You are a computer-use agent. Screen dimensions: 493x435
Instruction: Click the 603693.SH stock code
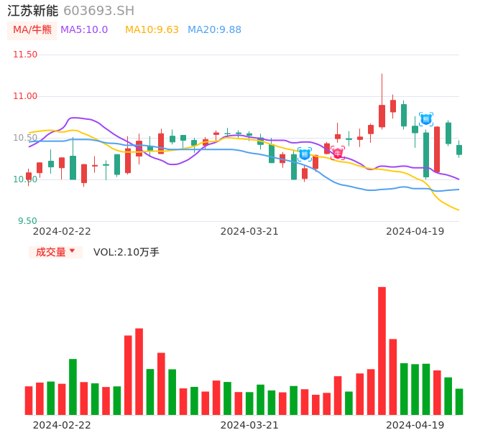click(x=98, y=11)
